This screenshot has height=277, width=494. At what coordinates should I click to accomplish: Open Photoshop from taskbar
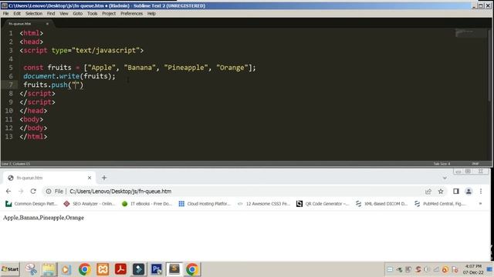pyautogui.click(x=156, y=269)
